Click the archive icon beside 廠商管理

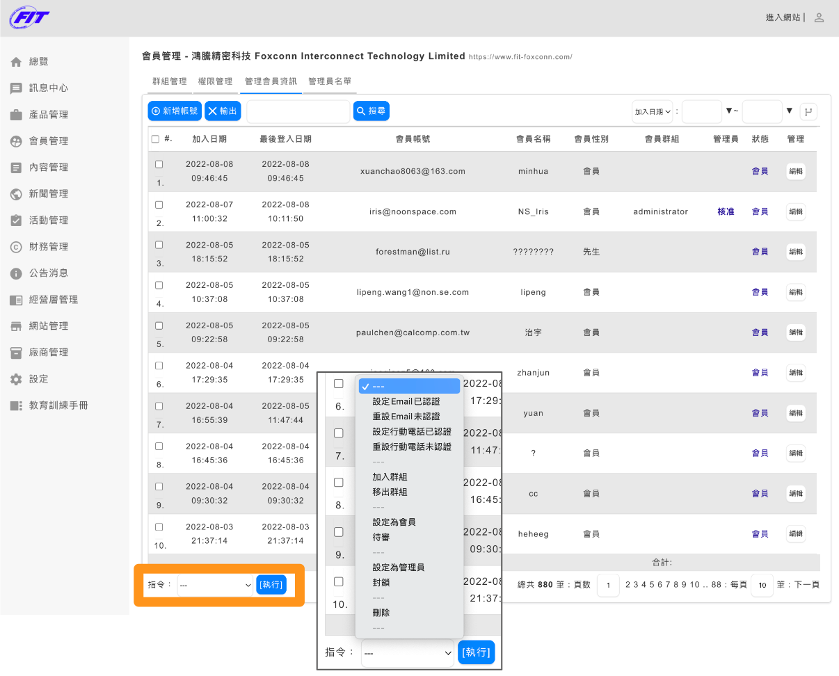click(x=16, y=353)
